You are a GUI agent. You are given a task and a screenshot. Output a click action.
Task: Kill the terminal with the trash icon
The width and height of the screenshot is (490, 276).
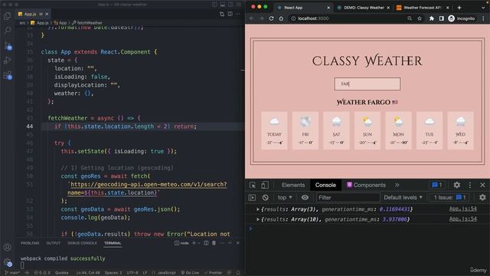tap(214, 243)
